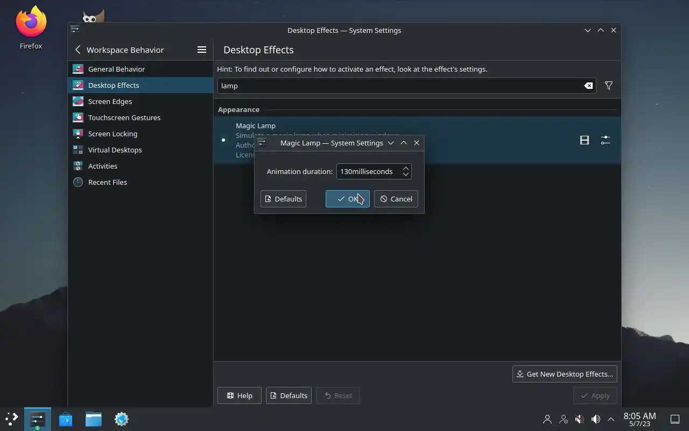Click the muted audio tray icon
This screenshot has width=689, height=431.
pos(580,419)
